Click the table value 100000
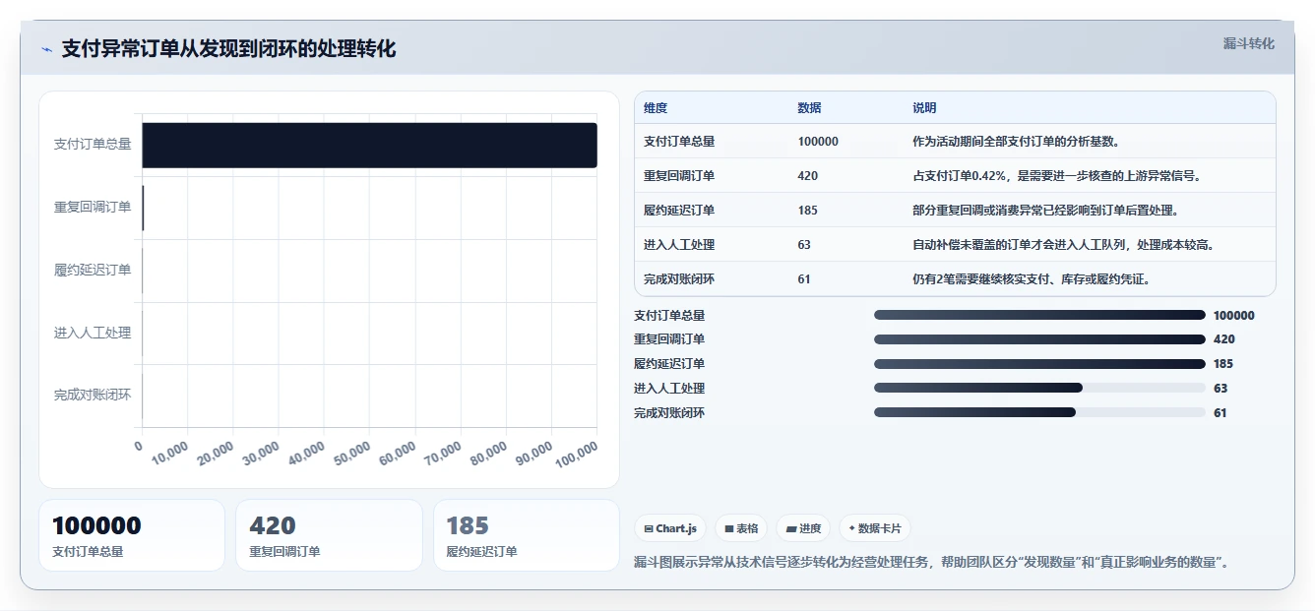The height and width of the screenshot is (611, 1315). tap(818, 142)
